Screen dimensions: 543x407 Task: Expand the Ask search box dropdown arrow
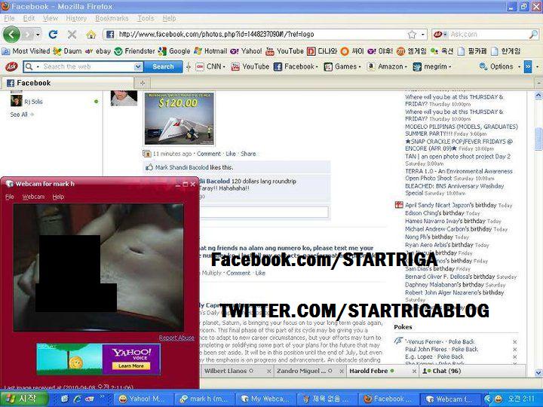point(138,66)
